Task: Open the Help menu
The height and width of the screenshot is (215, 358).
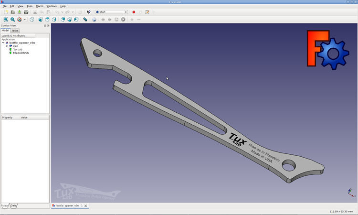Action: [x=63, y=6]
